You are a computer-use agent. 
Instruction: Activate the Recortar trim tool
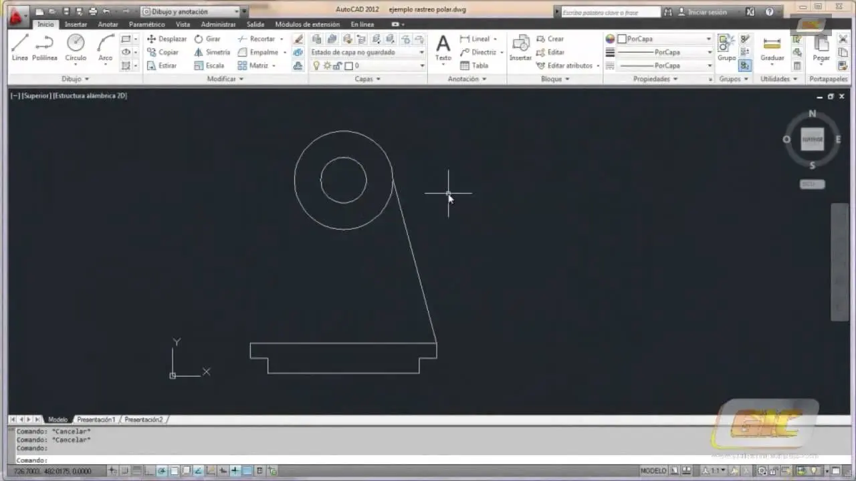(x=256, y=39)
